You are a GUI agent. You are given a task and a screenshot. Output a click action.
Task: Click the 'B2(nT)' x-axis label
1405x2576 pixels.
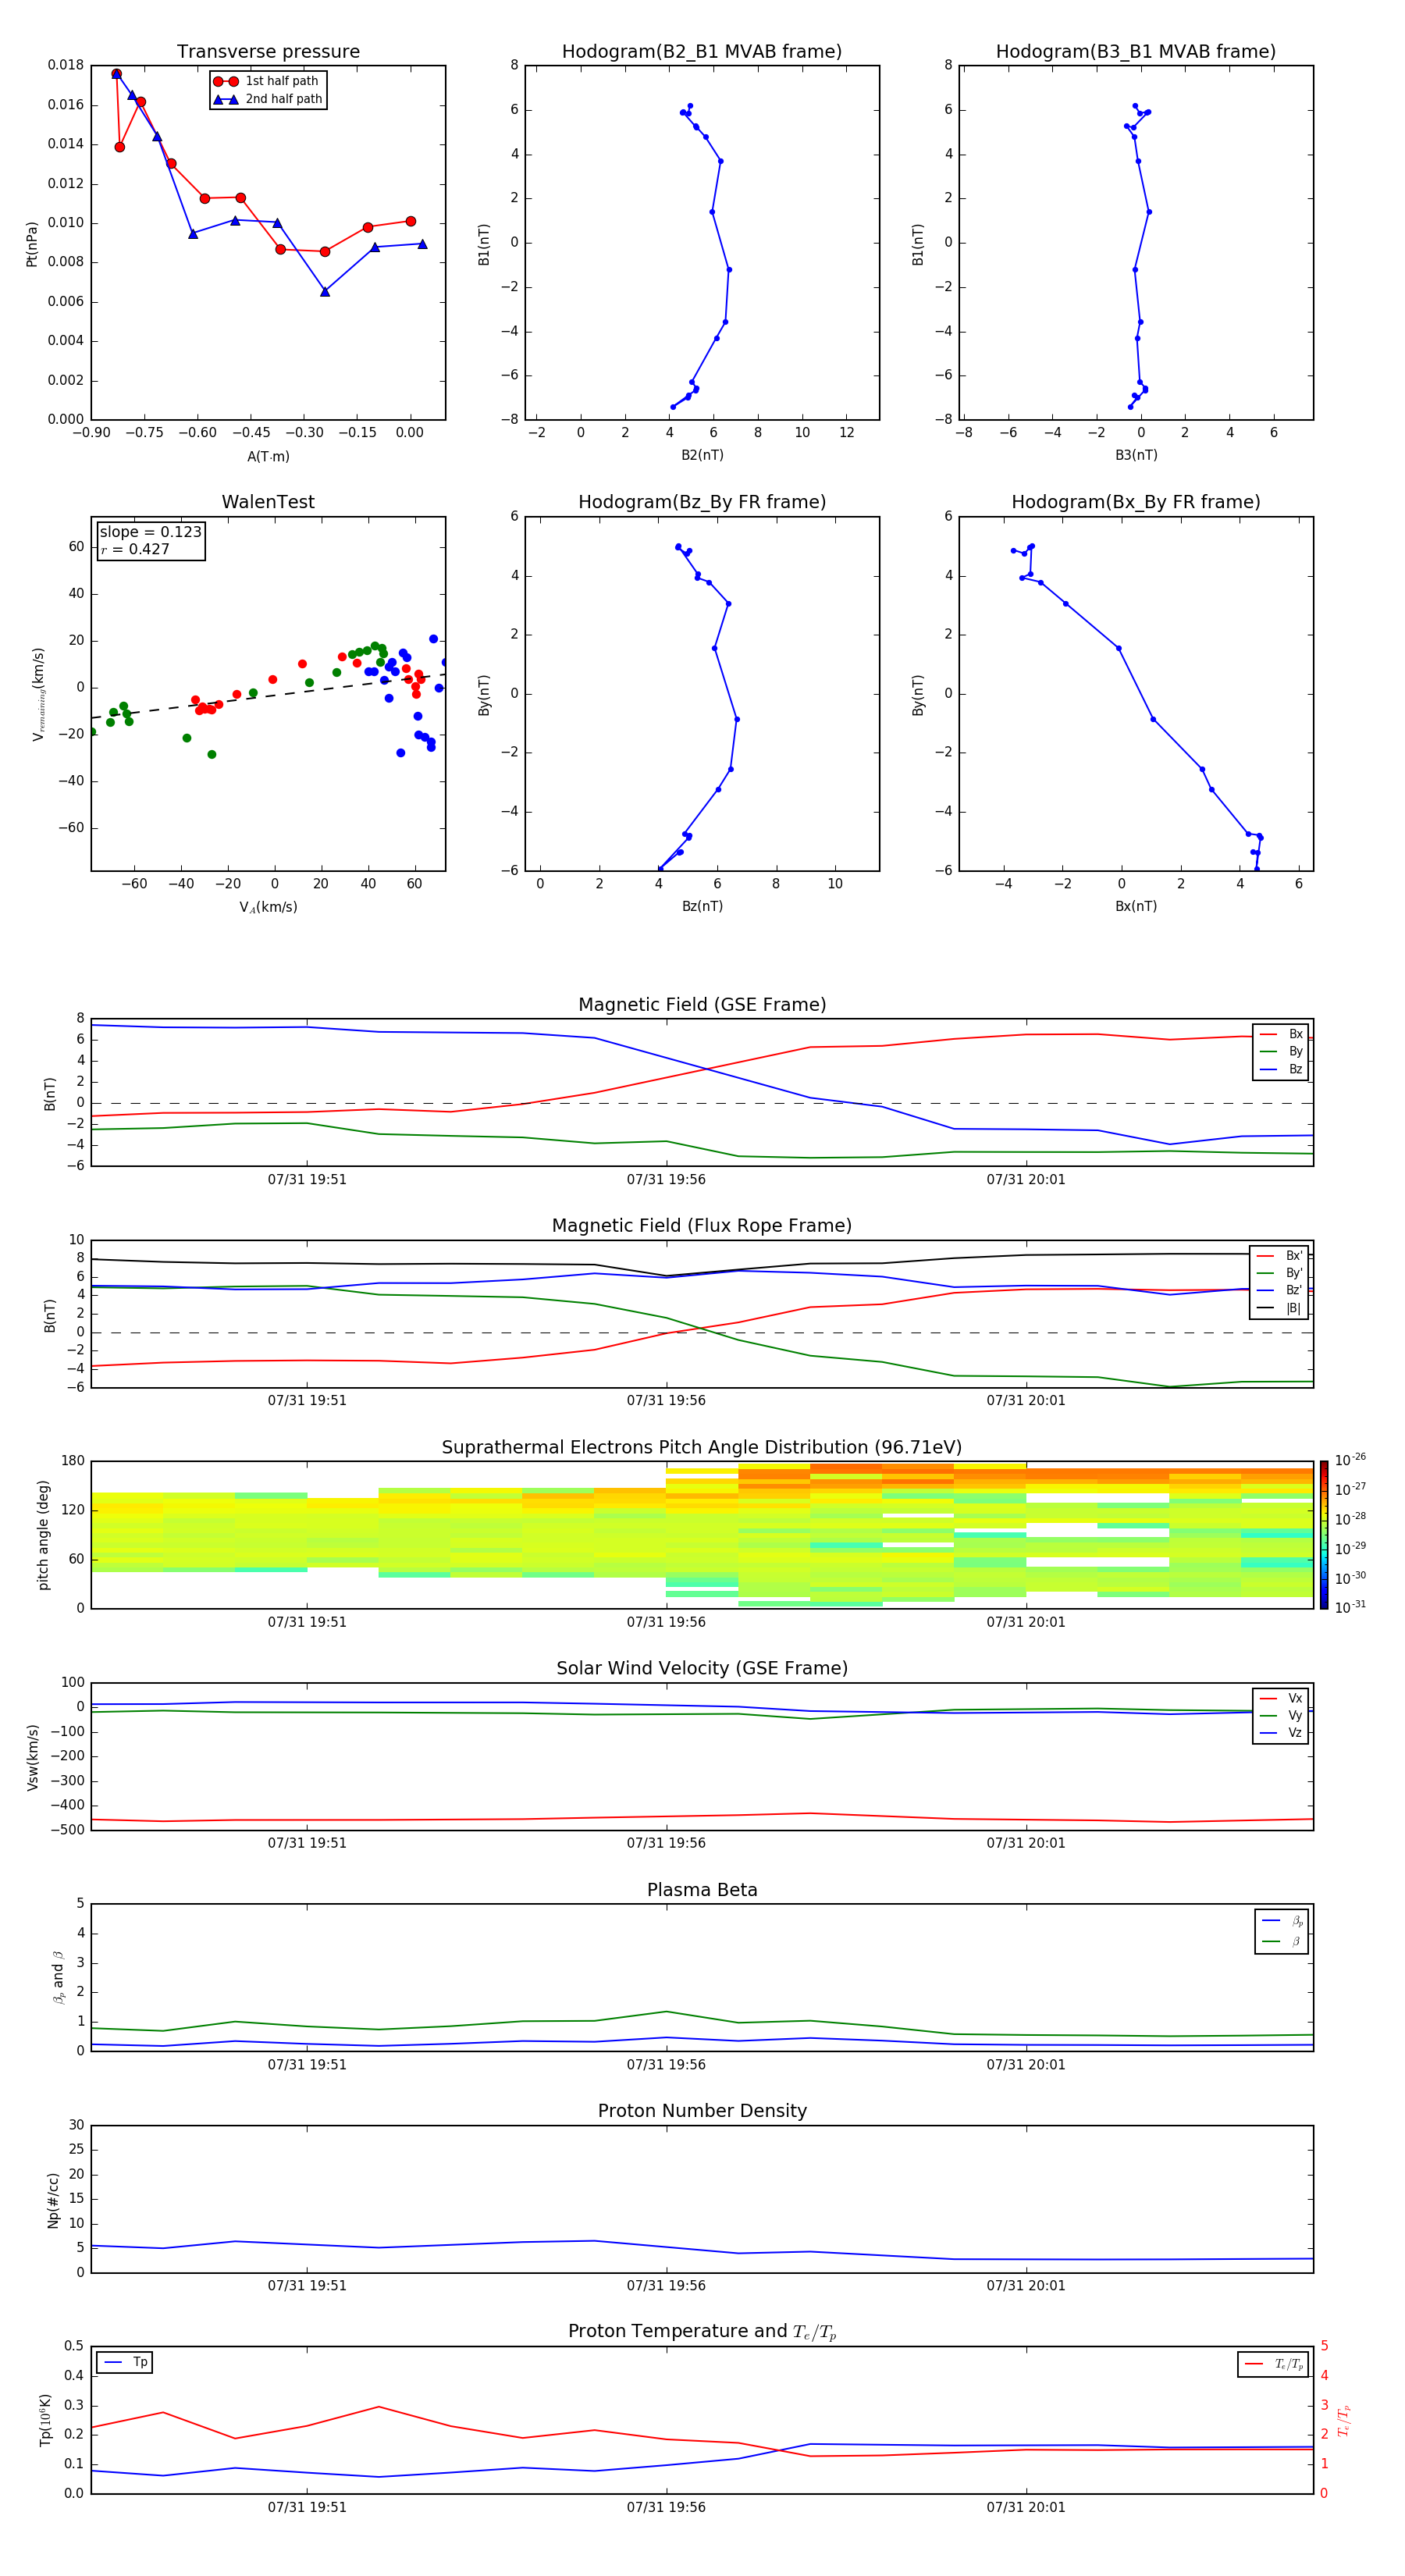[x=702, y=455]
